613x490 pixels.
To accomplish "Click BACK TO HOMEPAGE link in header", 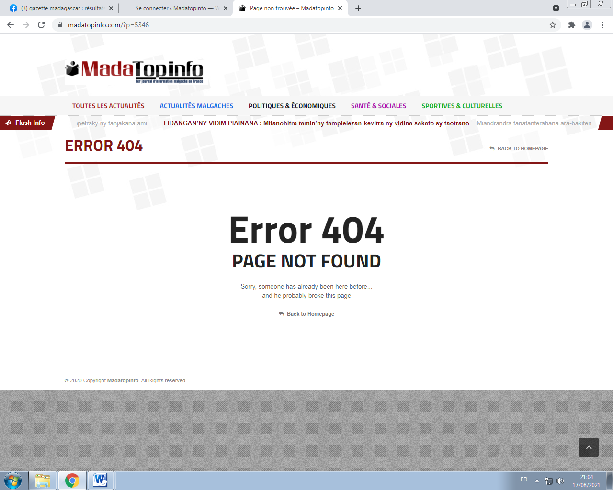I will [519, 148].
